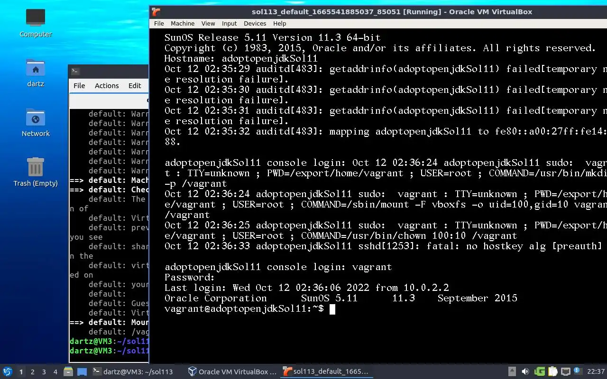This screenshot has width=607, height=379.
Task: Click the vagrant shell prompt in VM console
Action: click(244, 309)
